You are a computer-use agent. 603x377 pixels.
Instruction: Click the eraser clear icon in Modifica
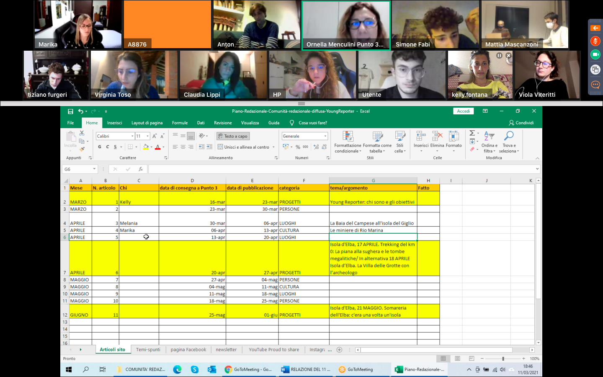472,149
